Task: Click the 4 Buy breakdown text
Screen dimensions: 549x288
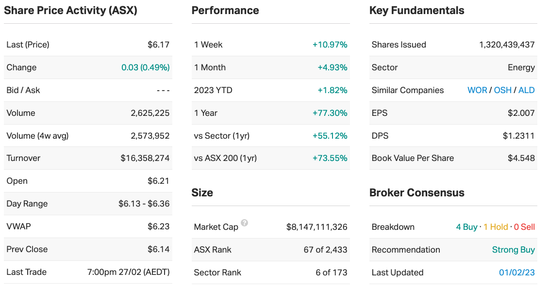Action: [466, 227]
